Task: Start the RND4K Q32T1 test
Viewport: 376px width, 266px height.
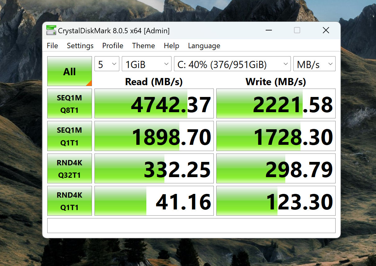Action: pyautogui.click(x=70, y=168)
